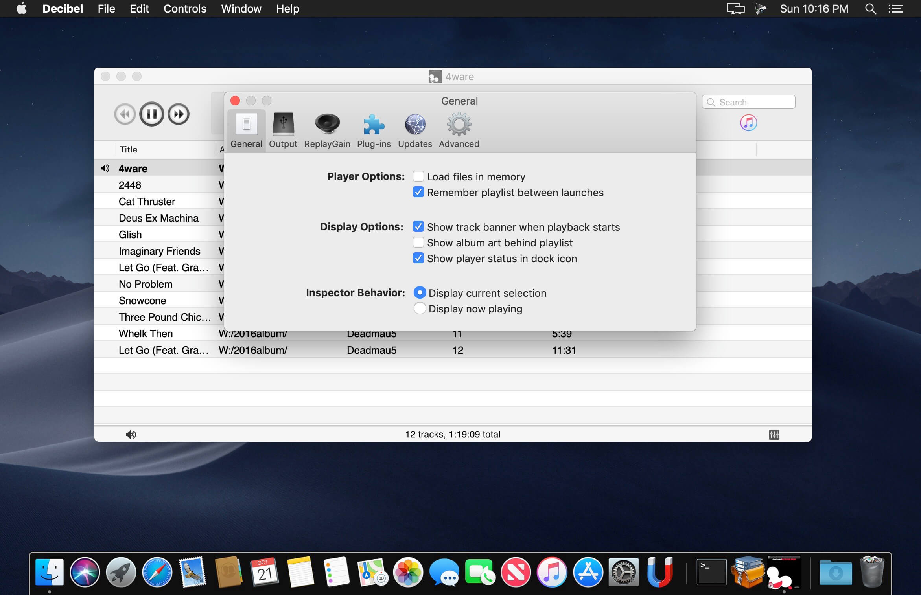This screenshot has height=595, width=921.
Task: Open Contacts book in dock
Action: [x=228, y=572]
